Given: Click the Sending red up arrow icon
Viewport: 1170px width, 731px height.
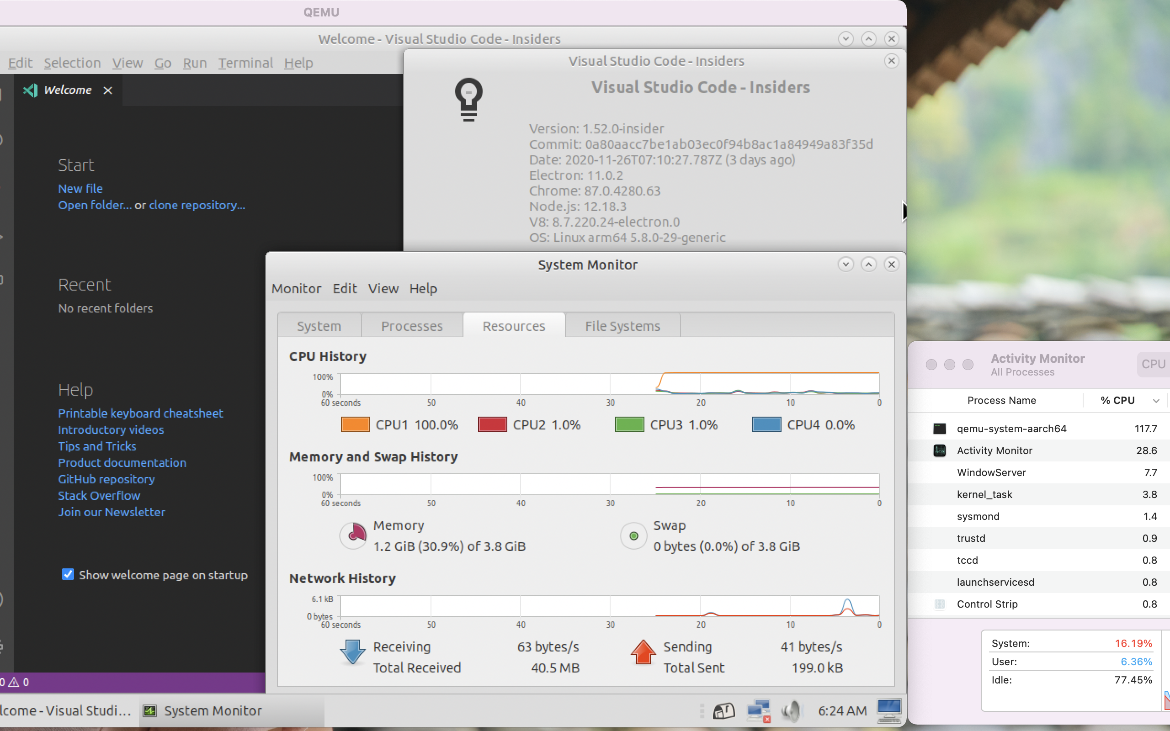Looking at the screenshot, I should [643, 652].
